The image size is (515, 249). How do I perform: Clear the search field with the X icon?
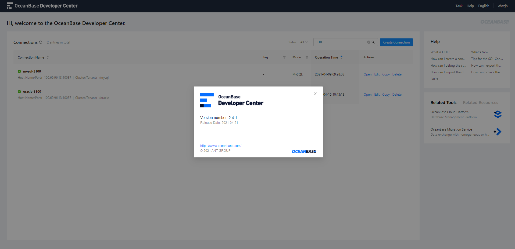369,42
